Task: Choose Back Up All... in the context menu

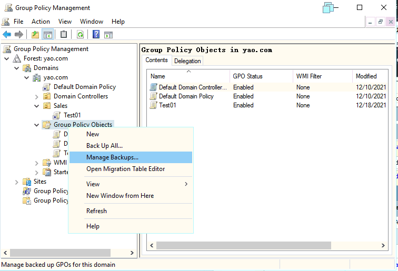Action: click(104, 146)
